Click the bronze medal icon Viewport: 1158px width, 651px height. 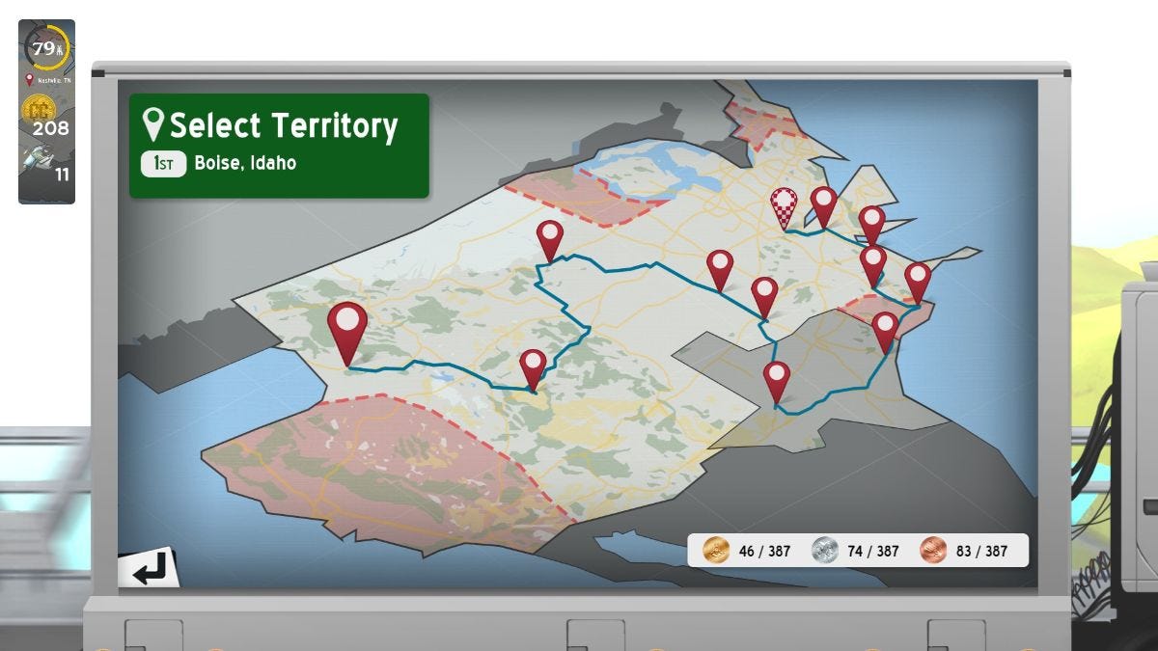pos(934,551)
